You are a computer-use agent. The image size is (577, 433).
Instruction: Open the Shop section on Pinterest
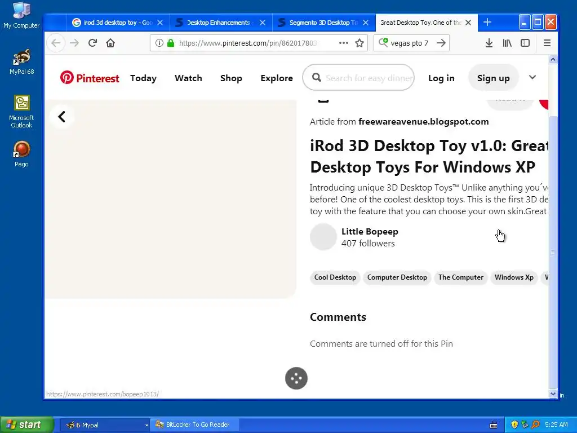(231, 78)
